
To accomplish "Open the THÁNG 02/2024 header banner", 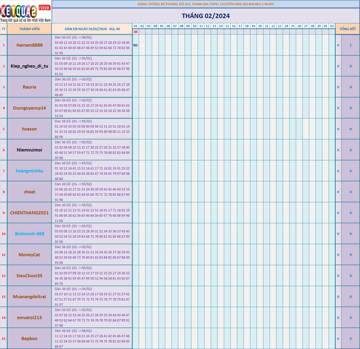I will [206, 16].
